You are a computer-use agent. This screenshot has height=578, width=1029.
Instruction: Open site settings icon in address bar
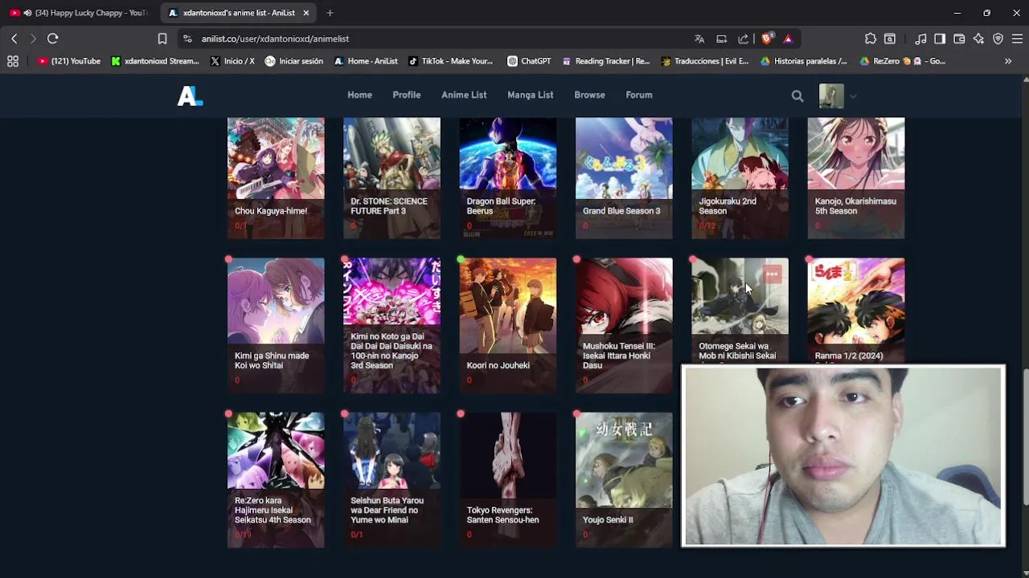(187, 39)
